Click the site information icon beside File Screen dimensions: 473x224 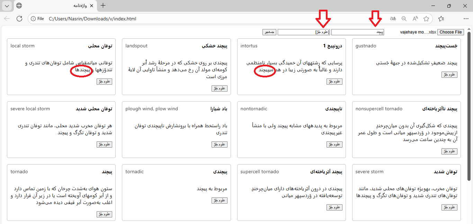point(34,19)
